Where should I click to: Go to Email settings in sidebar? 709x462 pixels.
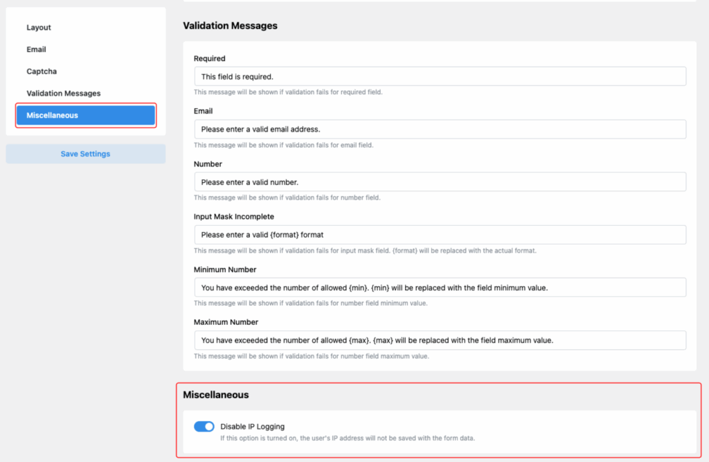point(36,50)
